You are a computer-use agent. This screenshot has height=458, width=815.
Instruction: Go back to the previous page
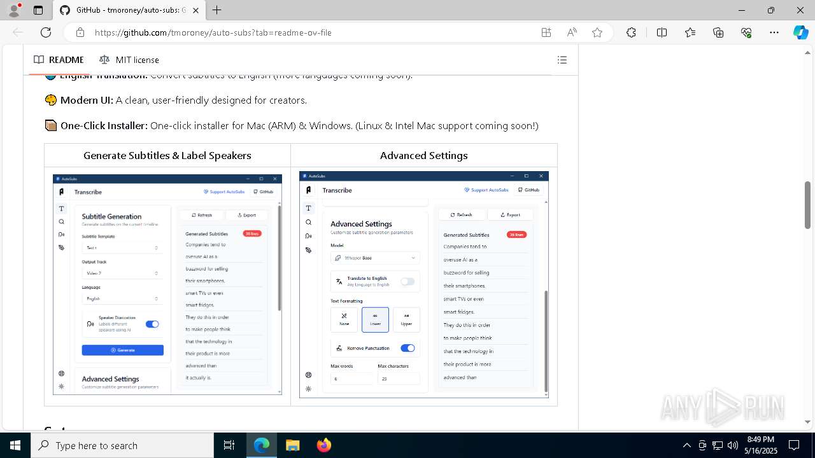(x=18, y=32)
